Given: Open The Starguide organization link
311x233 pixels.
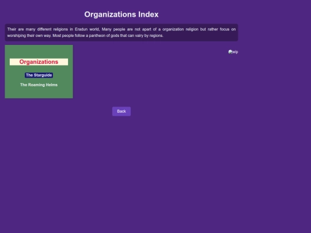Looking at the screenshot, I should coord(39,75).
